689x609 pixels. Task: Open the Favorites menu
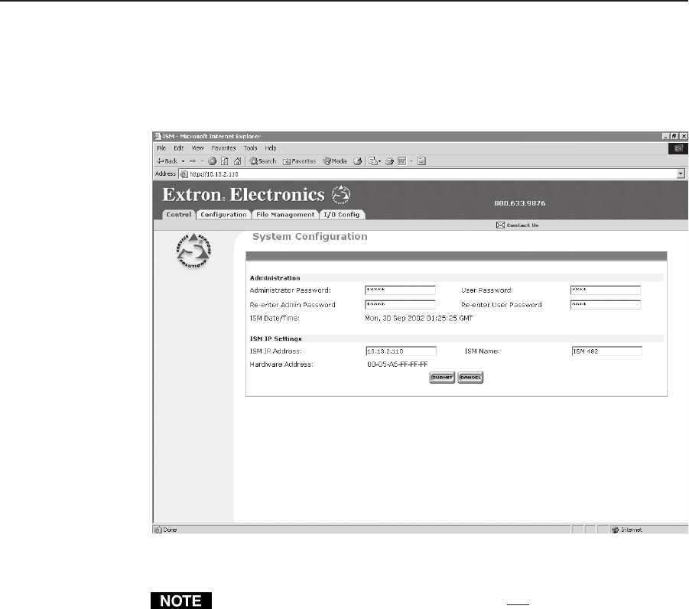(223, 148)
